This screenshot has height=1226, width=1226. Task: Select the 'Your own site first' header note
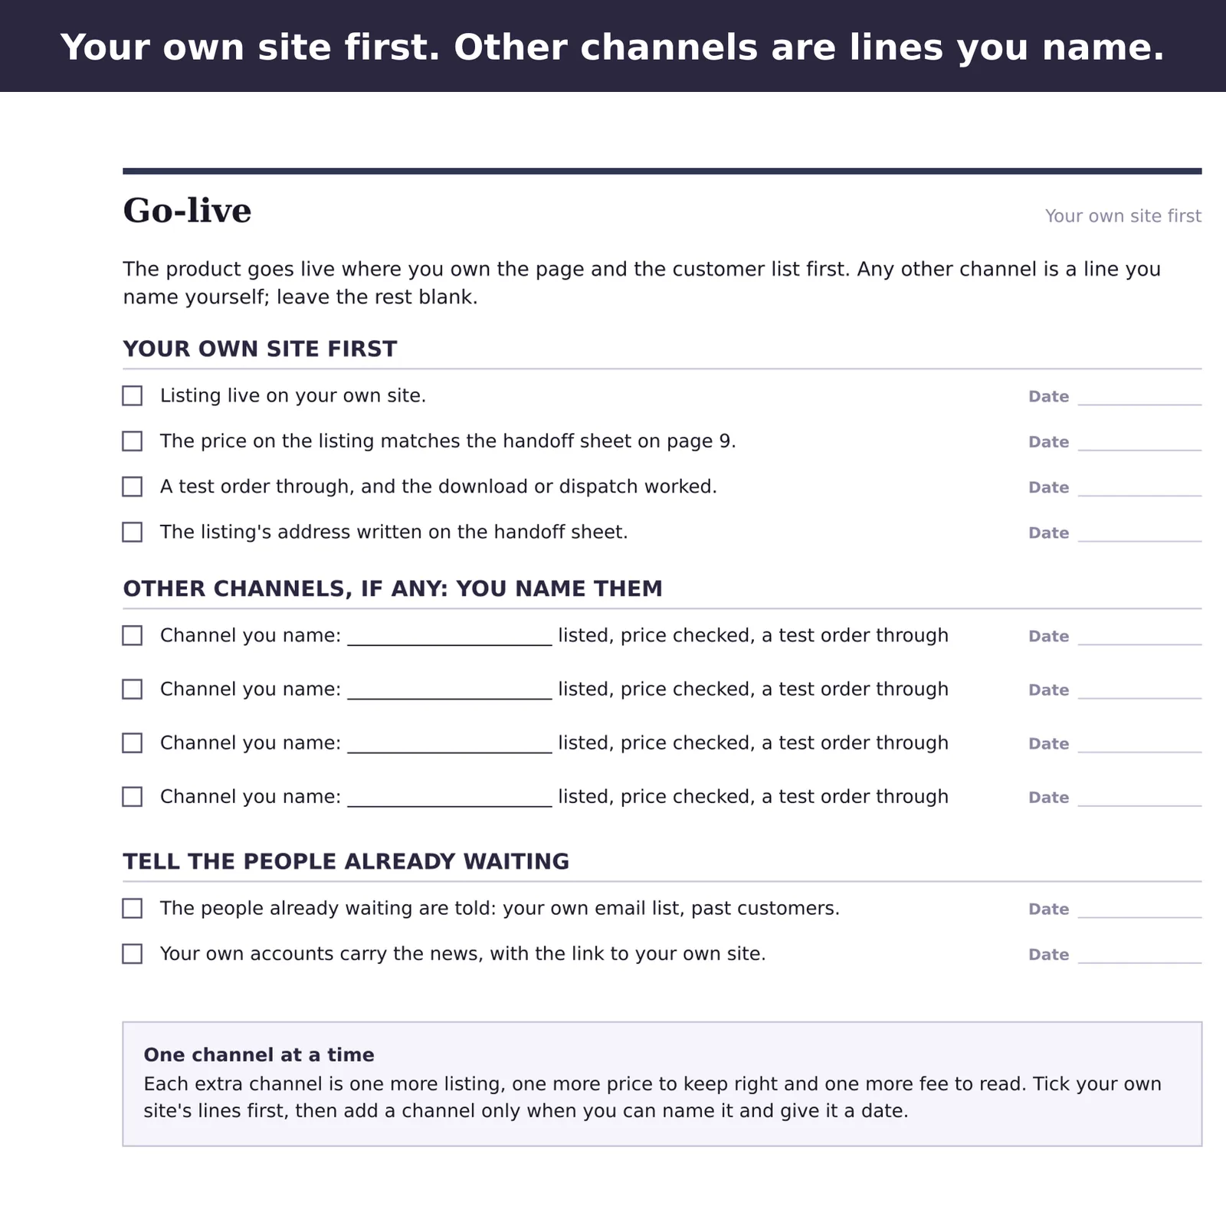[x=1123, y=216]
